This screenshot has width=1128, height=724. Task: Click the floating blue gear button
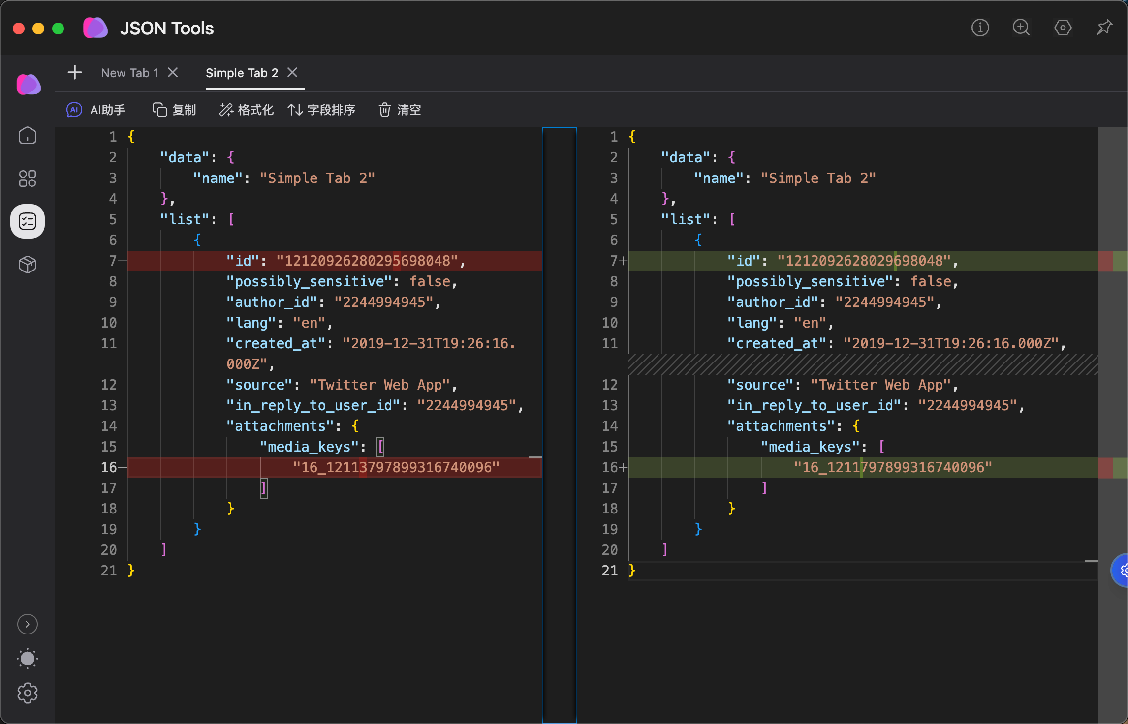pos(1120,571)
